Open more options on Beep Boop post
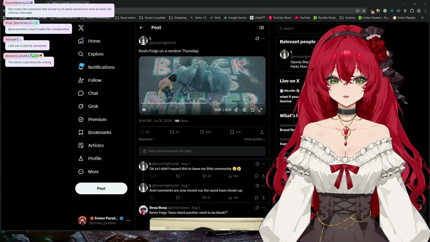Image resolution: width=430 pixels, height=242 pixels. (263, 208)
